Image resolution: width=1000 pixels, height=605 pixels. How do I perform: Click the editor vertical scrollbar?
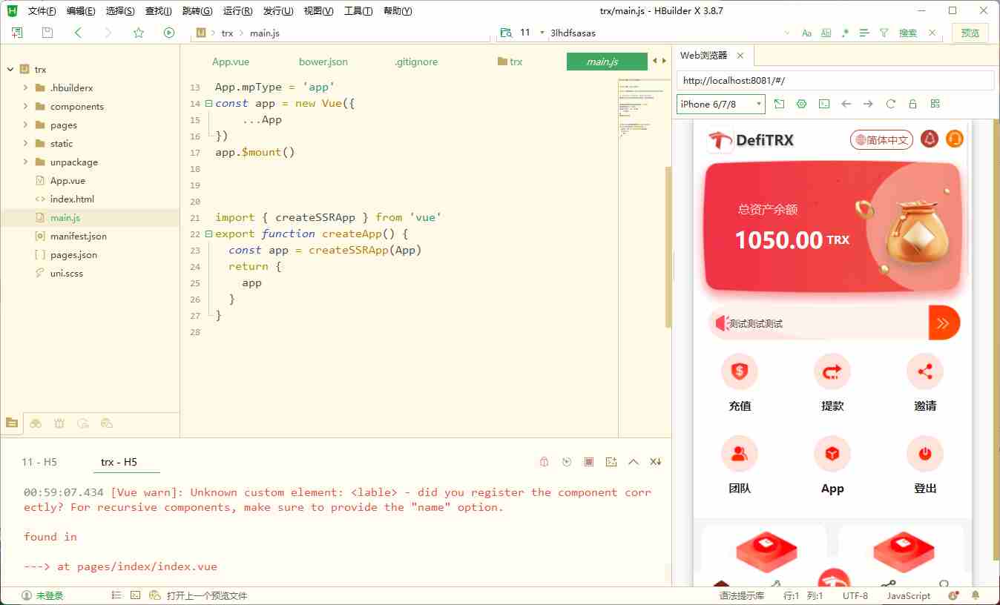668,245
